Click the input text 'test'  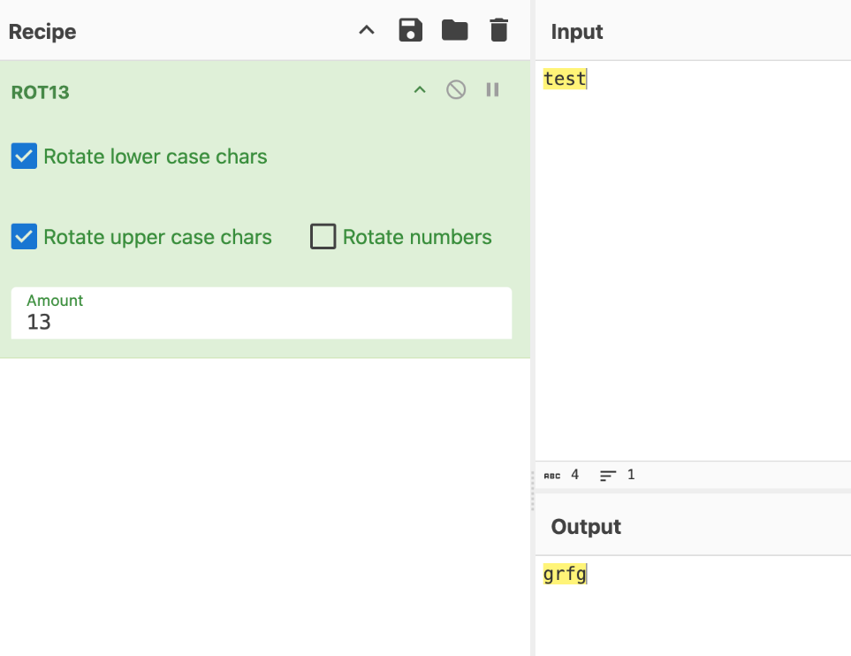point(565,79)
